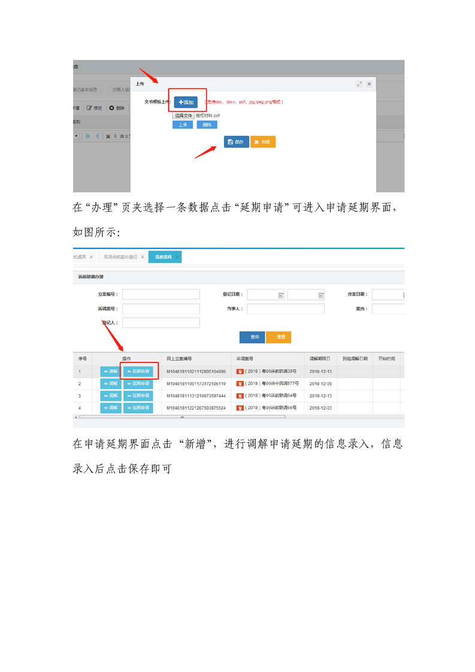Click date 2018-12-09 in row 2

[320, 383]
